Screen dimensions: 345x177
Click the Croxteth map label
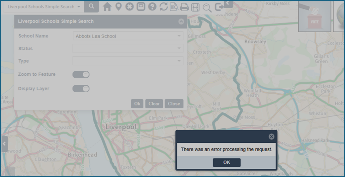pyautogui.click(x=202, y=52)
